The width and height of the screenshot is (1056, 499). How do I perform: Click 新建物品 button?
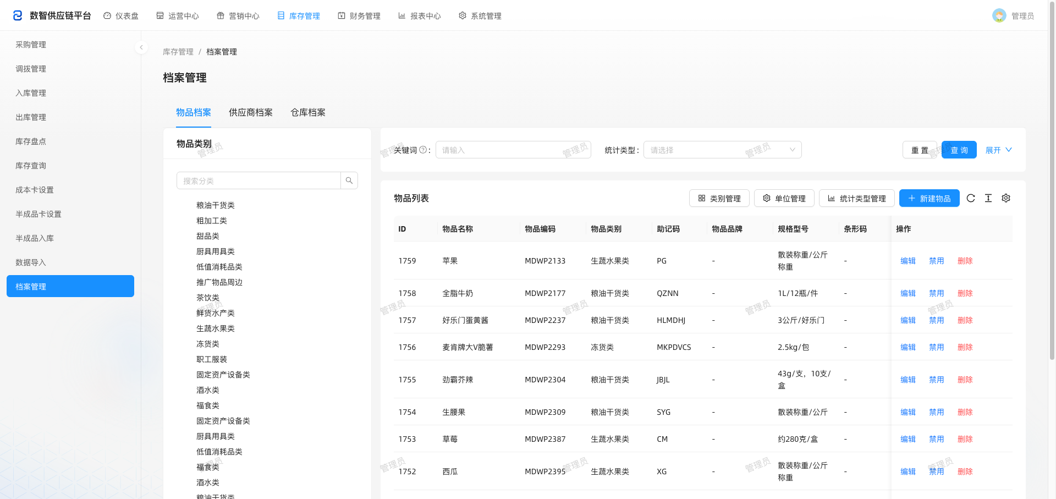point(930,198)
